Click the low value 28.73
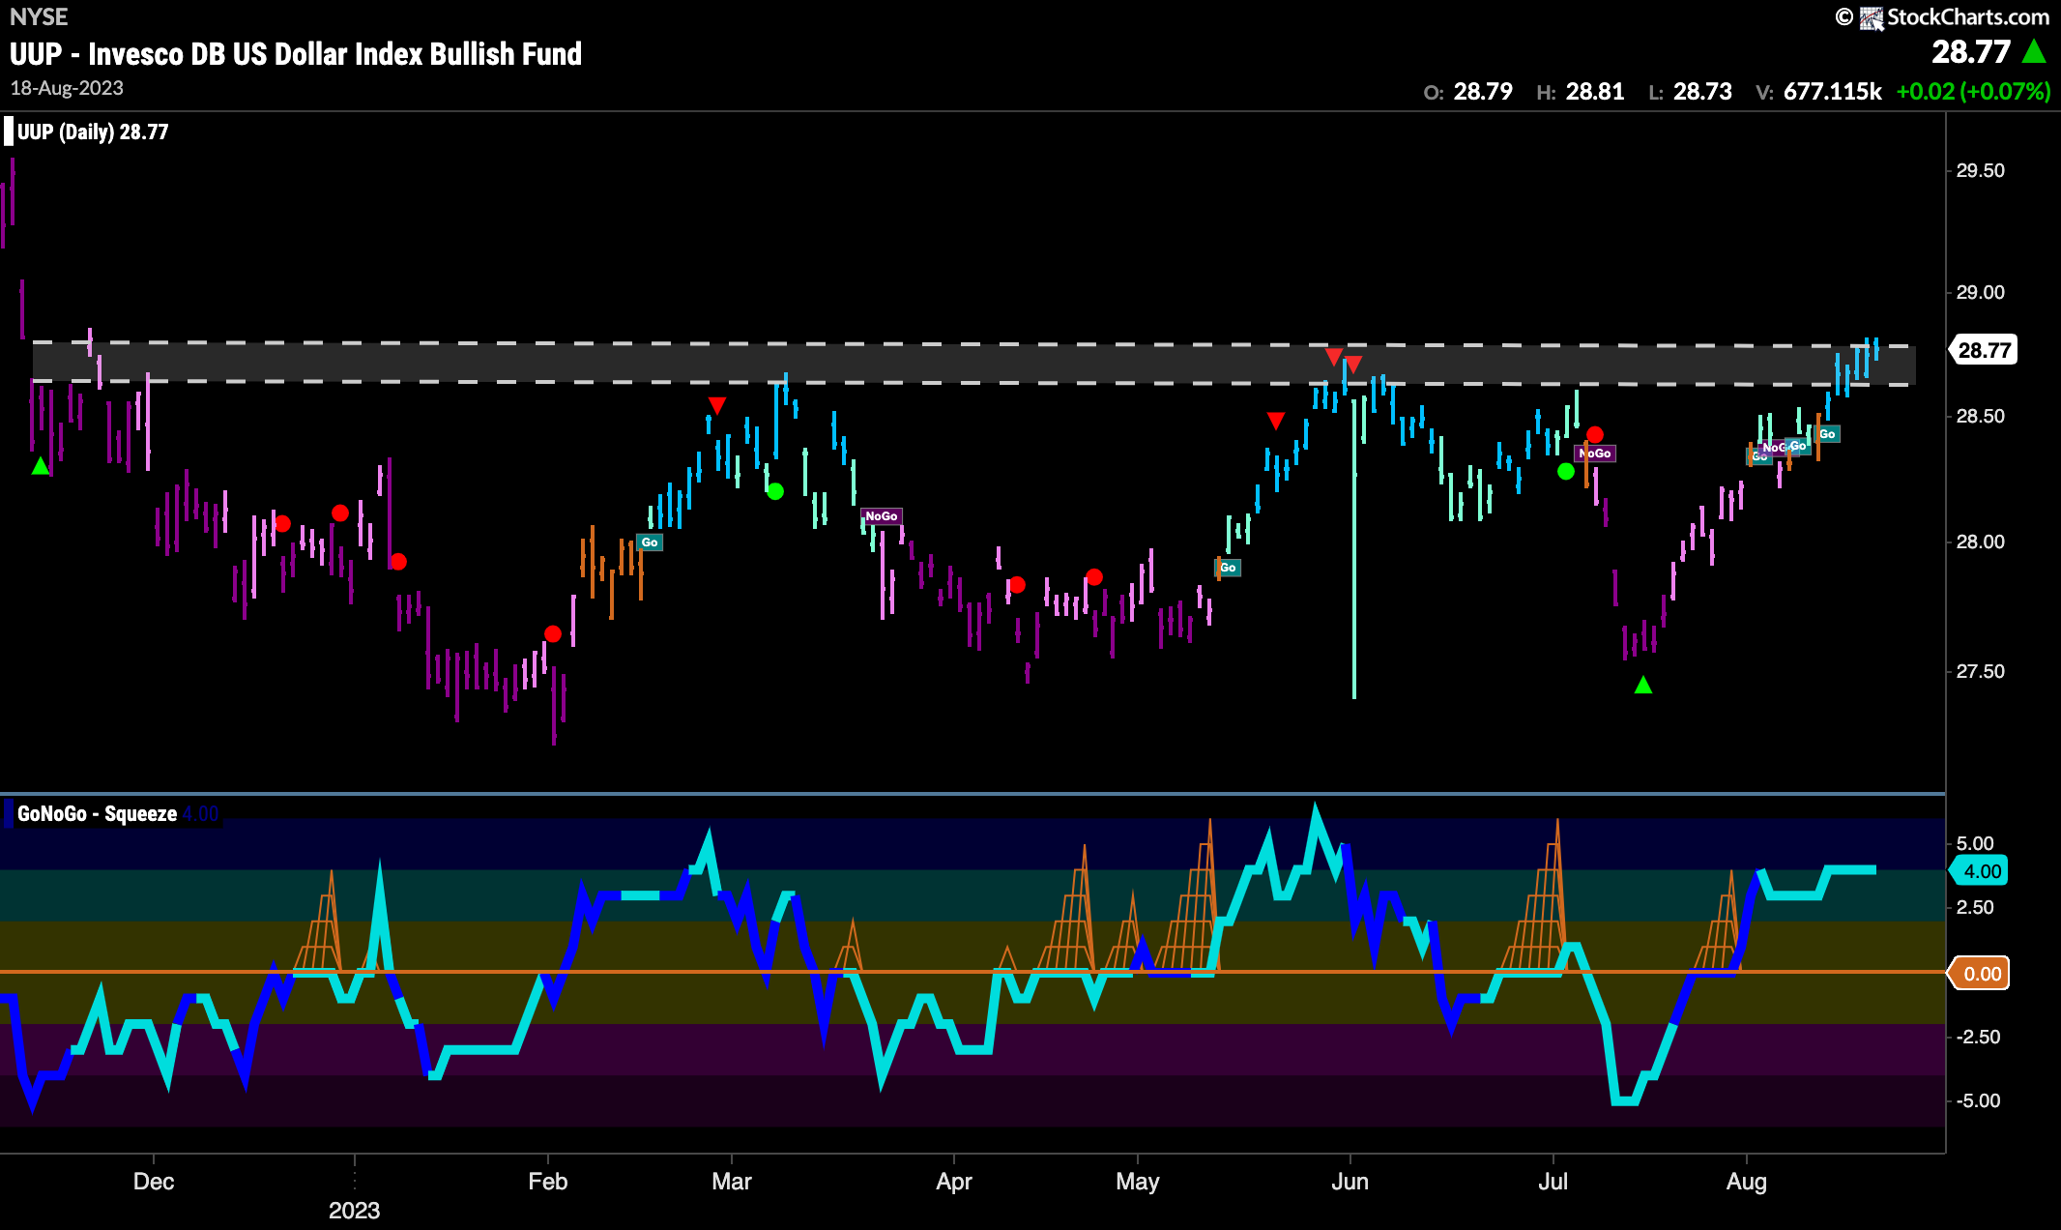The height and width of the screenshot is (1230, 2061). pos(1702,92)
